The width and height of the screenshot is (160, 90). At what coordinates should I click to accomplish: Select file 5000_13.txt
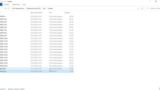coord(4,47)
